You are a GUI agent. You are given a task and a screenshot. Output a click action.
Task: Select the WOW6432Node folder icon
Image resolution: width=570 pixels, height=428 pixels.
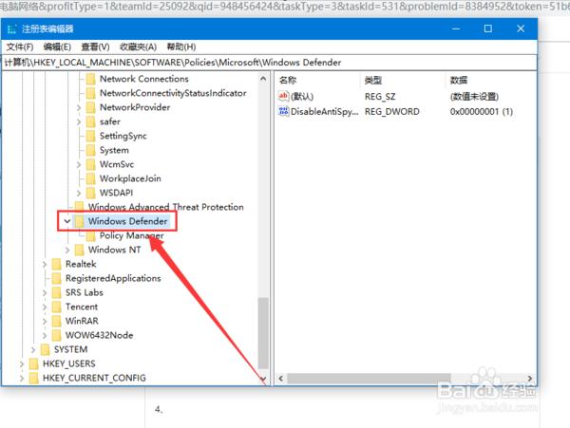coord(56,335)
